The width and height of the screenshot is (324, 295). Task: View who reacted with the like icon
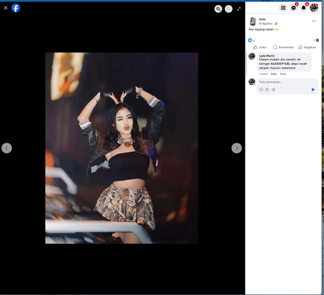(x=250, y=40)
